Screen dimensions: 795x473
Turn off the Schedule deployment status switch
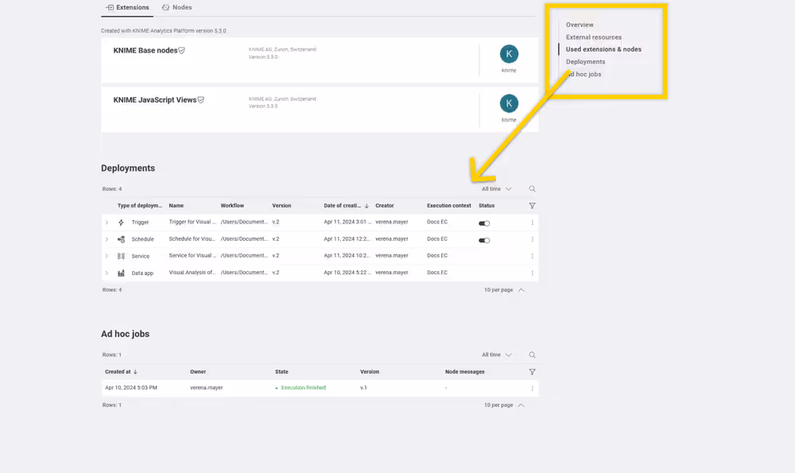click(484, 239)
